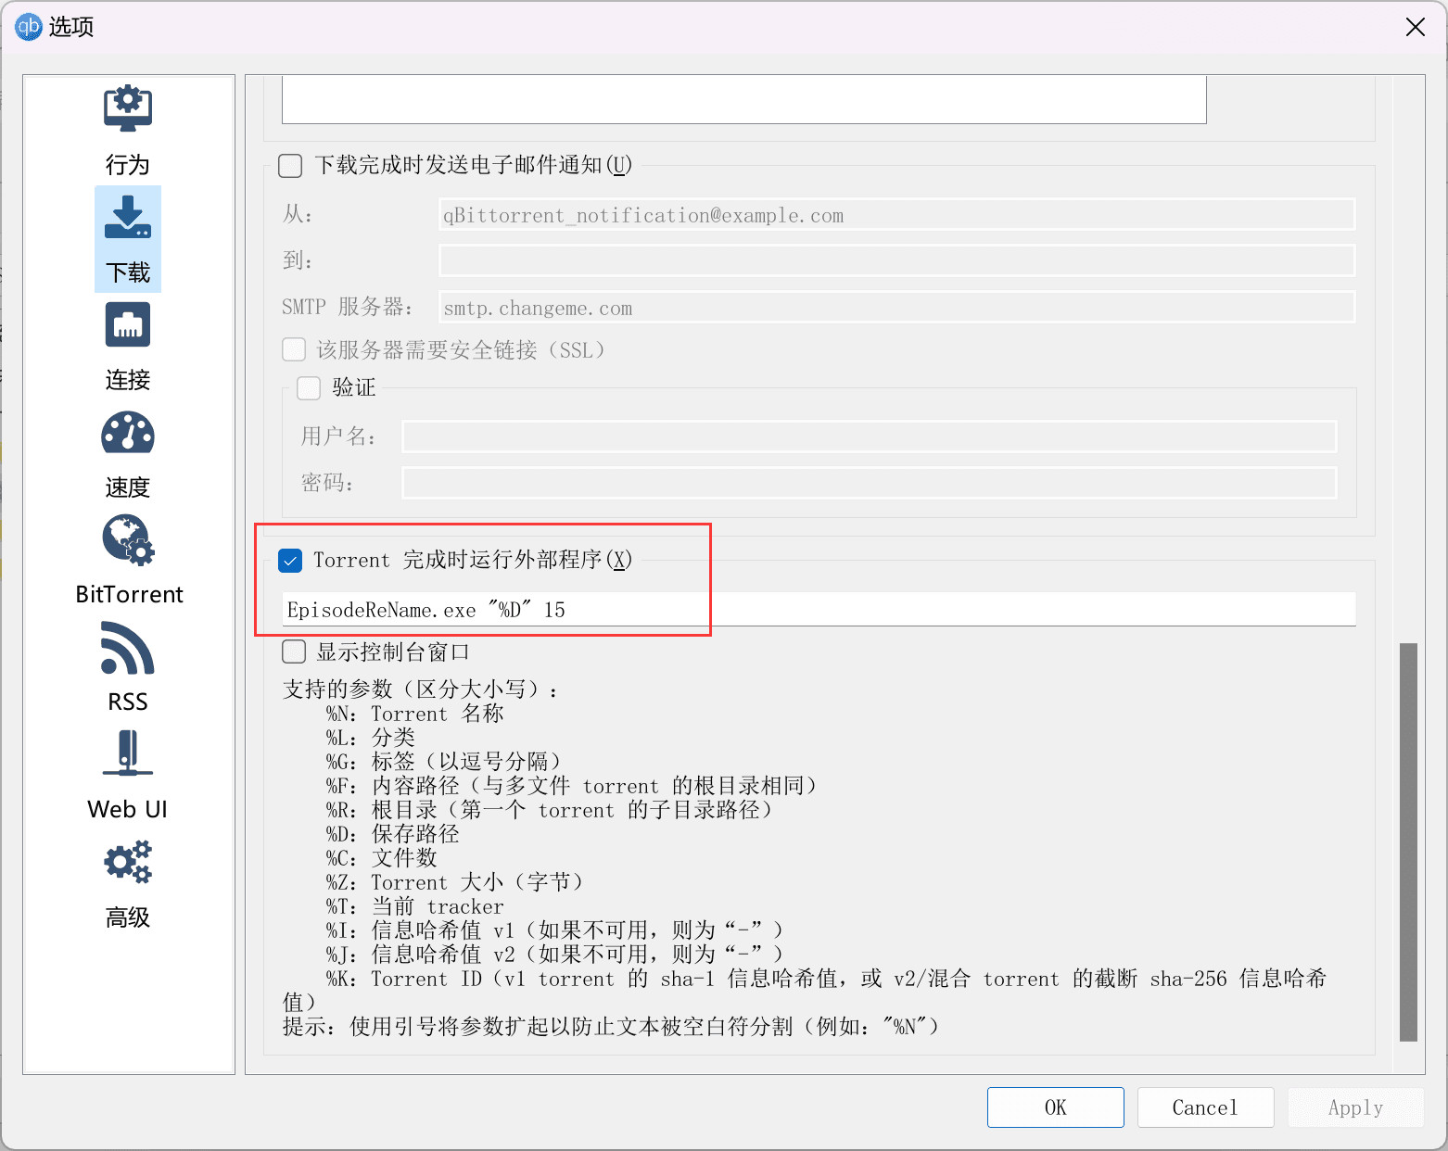The width and height of the screenshot is (1448, 1151).
Task: Open the 连接 (Connection) network icon
Action: tap(128, 325)
